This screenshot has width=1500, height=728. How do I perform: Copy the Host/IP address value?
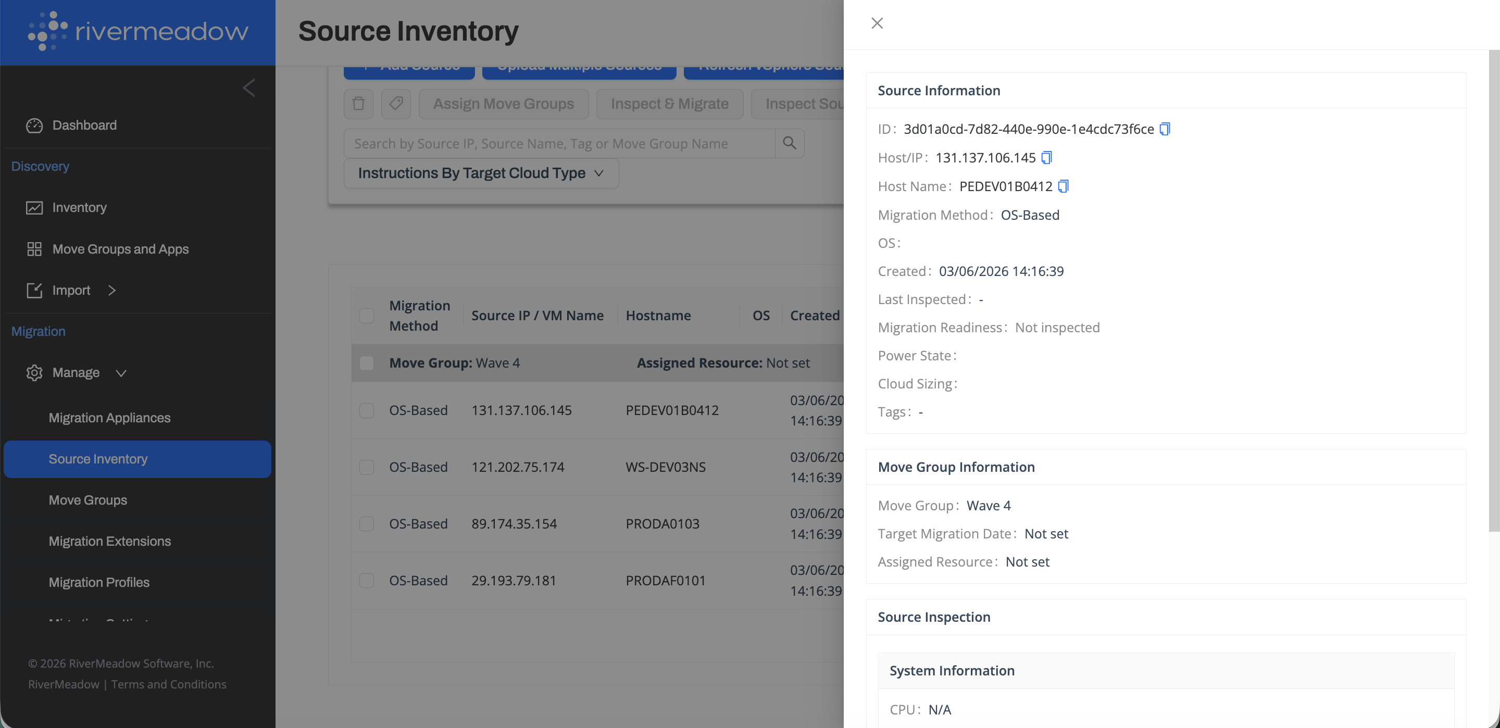coord(1046,157)
